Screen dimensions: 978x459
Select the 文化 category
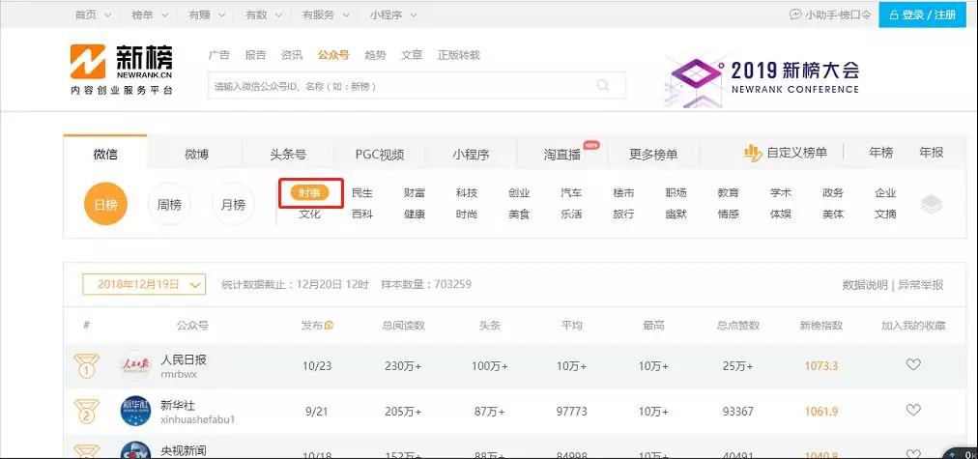(310, 214)
